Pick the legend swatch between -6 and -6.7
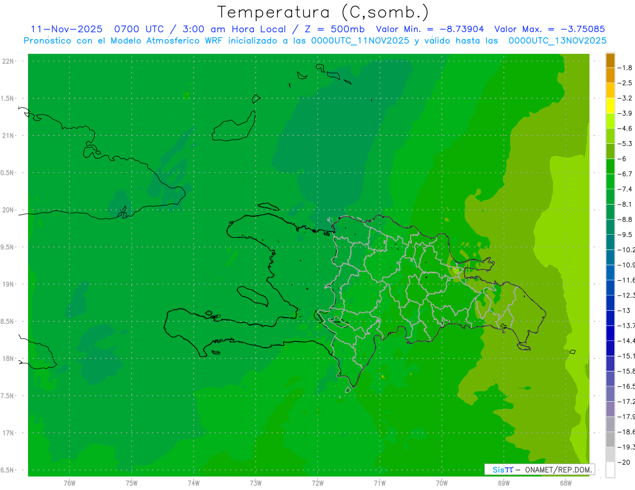The width and height of the screenshot is (635, 490). [x=611, y=167]
